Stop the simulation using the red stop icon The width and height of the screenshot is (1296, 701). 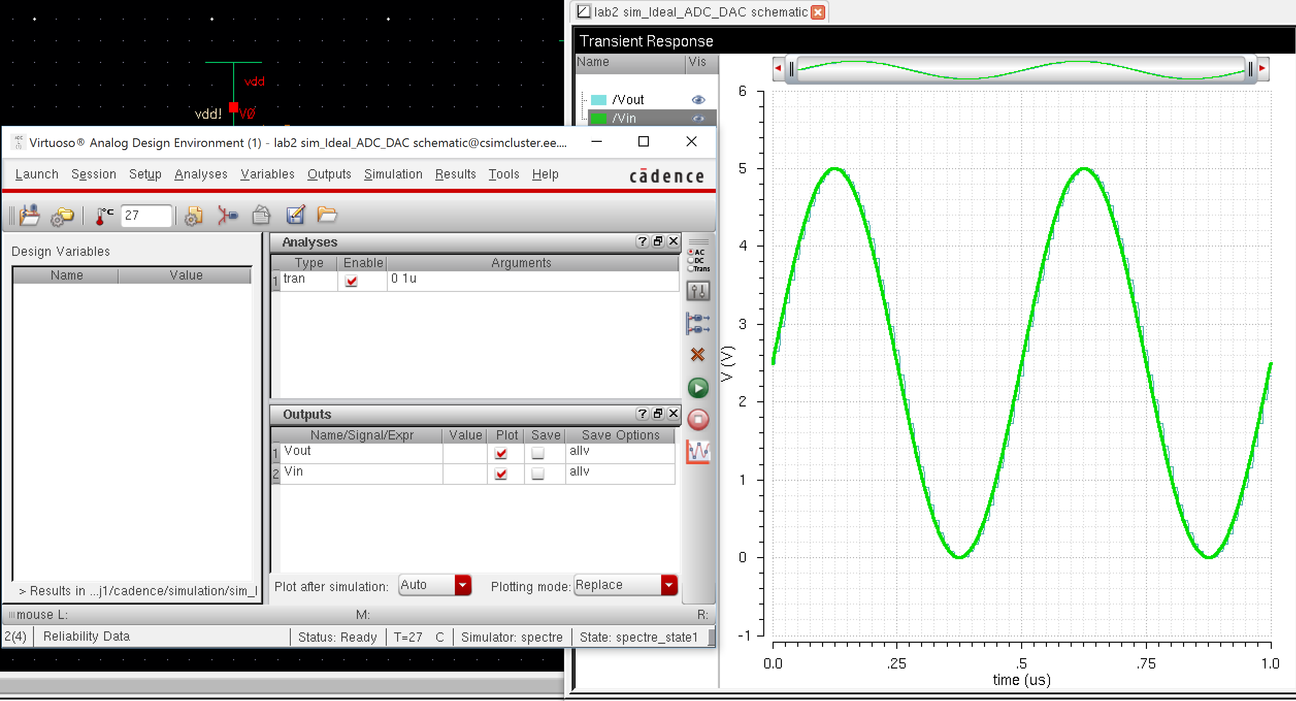point(699,420)
